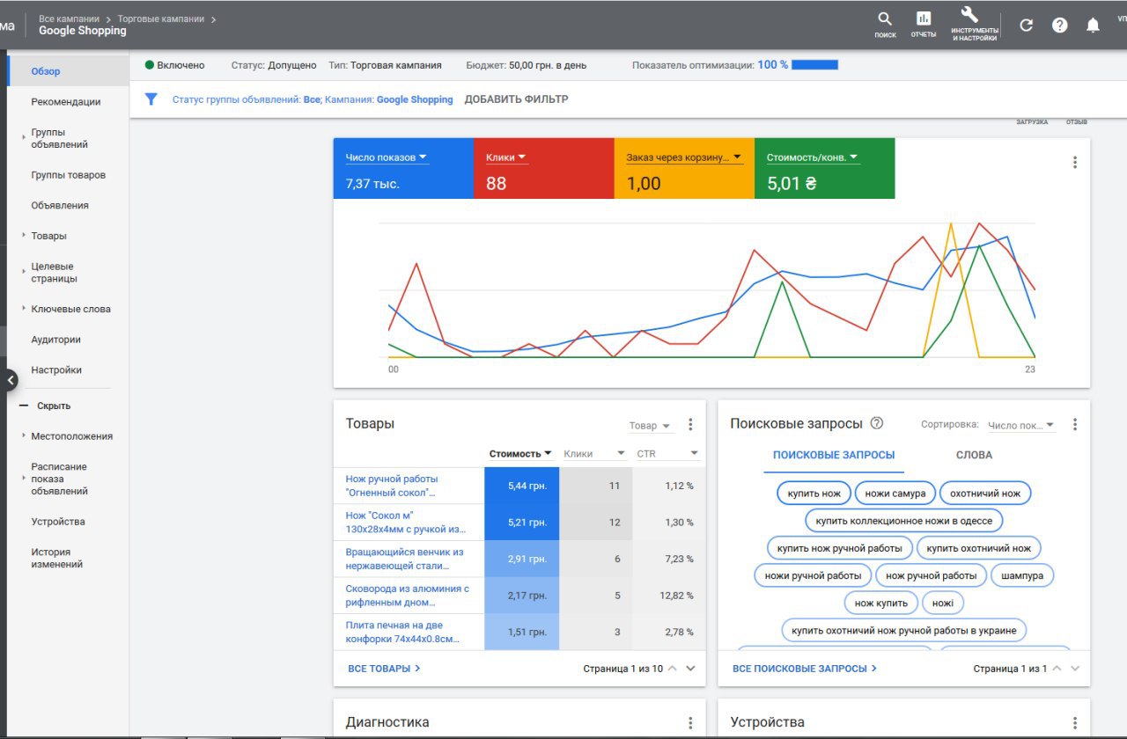1127x739 pixels.
Task: Open Клики metric dropdown
Action: point(506,157)
